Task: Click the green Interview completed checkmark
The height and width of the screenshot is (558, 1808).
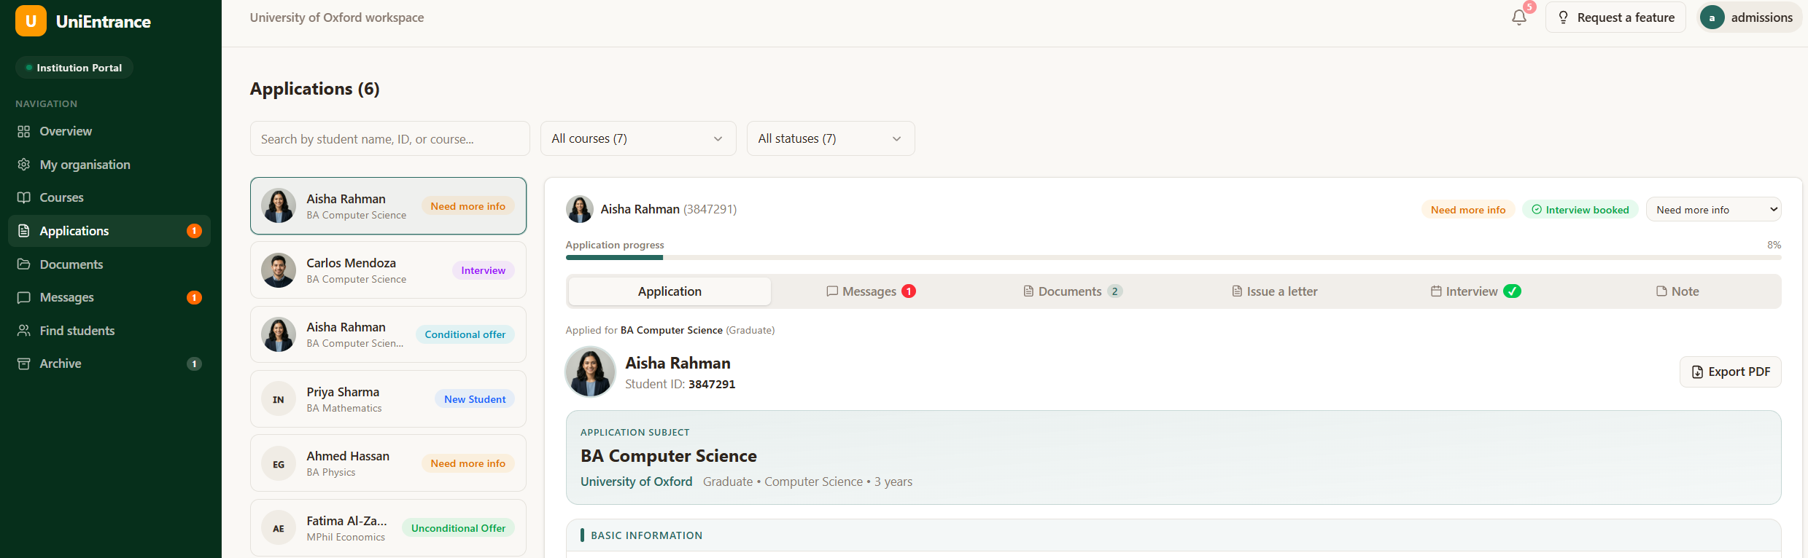Action: click(1513, 291)
